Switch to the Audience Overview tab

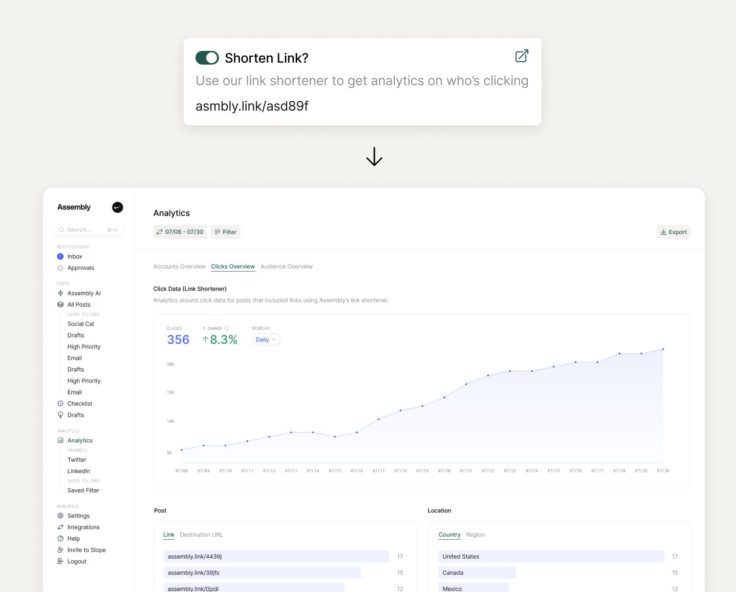coord(286,267)
